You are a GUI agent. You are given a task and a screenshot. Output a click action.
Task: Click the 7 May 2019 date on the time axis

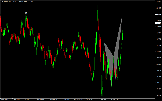pos(16,100)
